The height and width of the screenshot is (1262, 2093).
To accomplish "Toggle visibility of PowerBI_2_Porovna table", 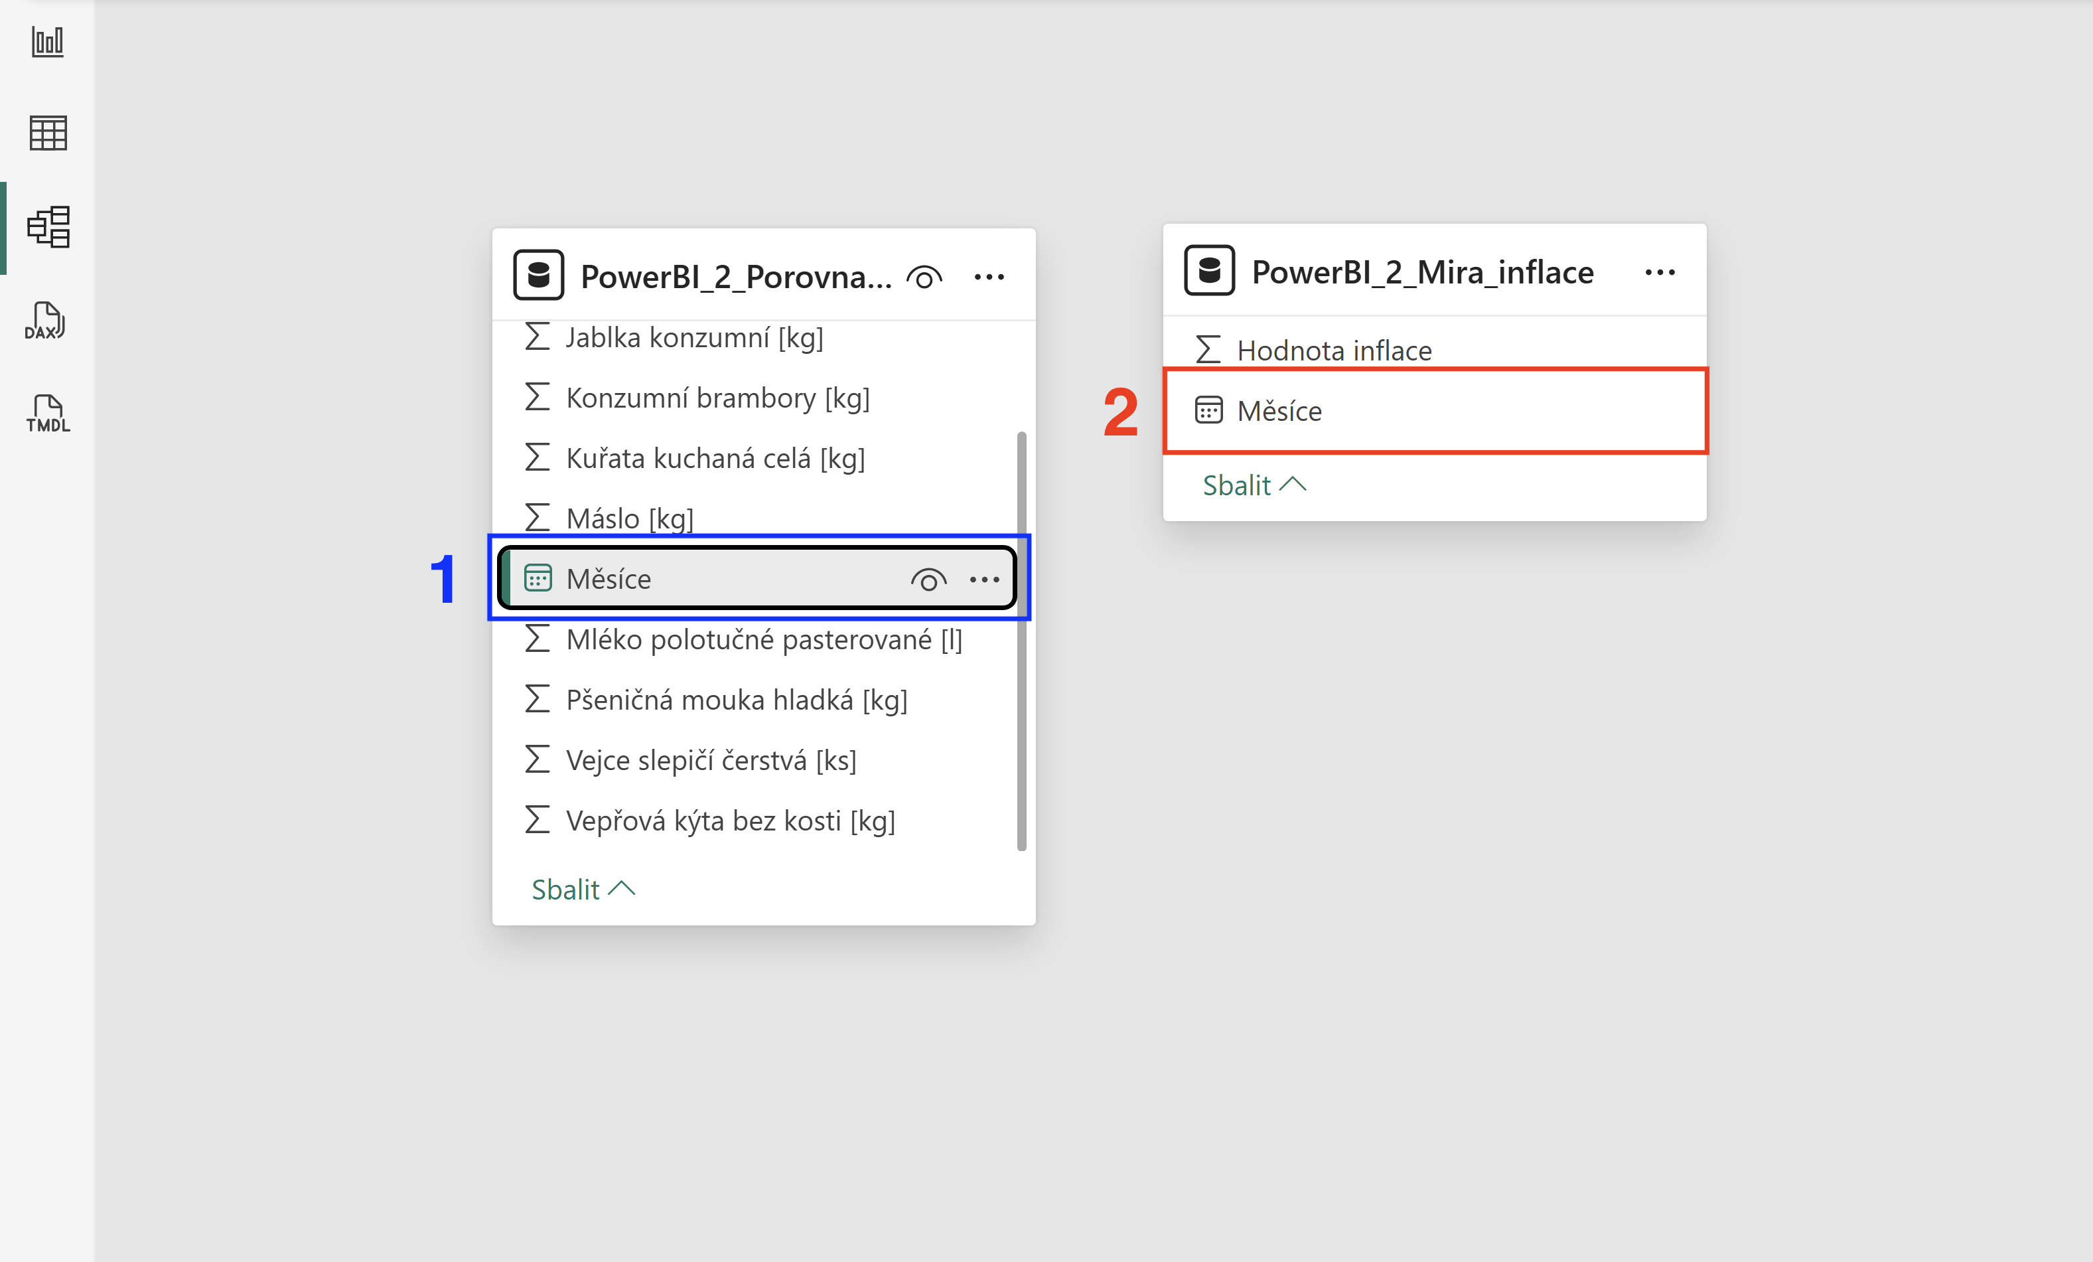I will 924,277.
